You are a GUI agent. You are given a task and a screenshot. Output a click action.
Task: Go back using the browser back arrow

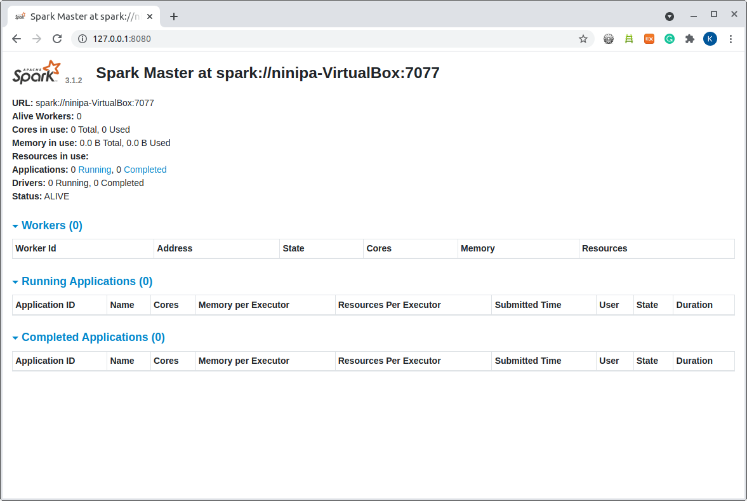[17, 39]
